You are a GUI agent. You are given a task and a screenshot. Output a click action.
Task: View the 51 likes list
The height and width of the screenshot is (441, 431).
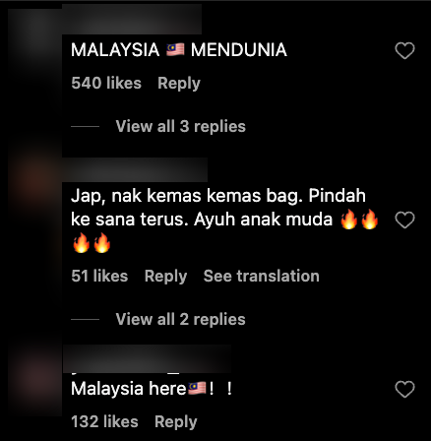tap(99, 276)
